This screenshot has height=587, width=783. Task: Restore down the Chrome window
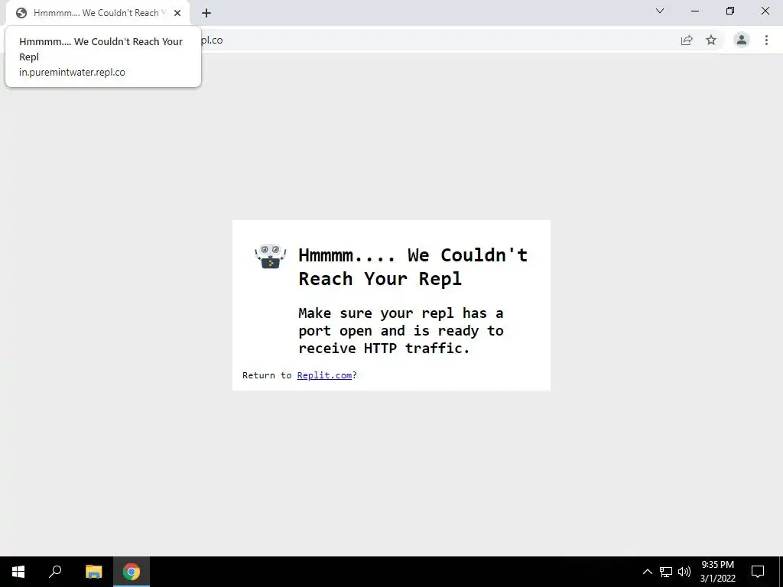click(730, 11)
